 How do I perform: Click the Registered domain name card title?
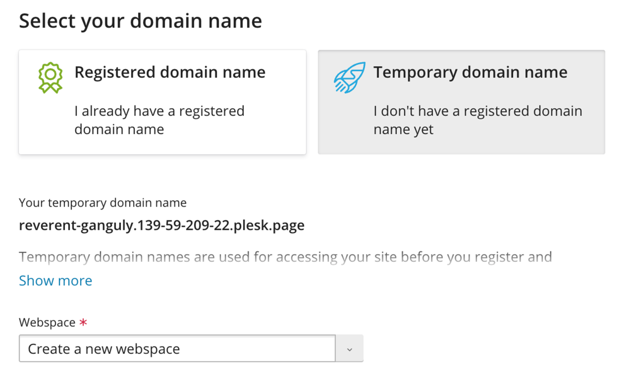pos(170,72)
